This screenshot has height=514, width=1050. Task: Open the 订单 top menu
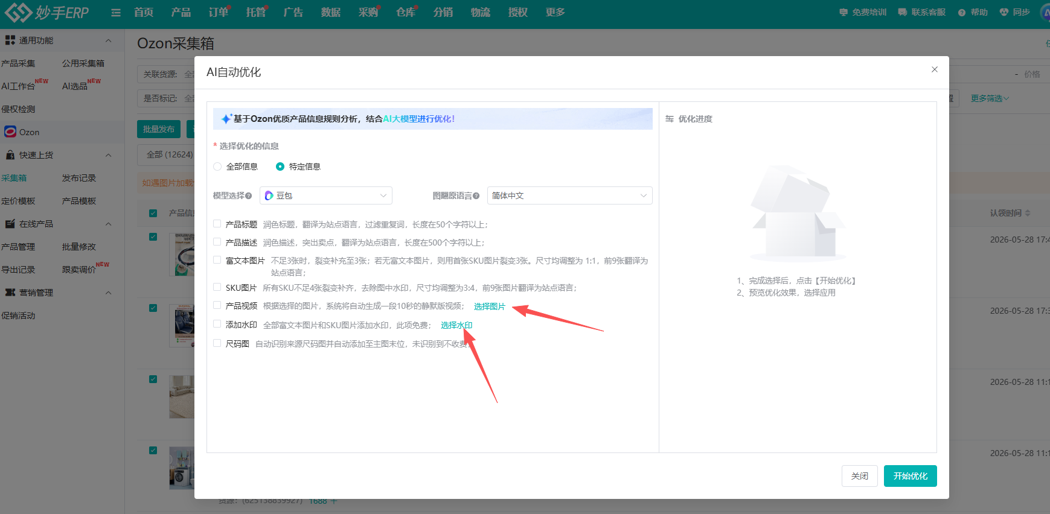point(219,12)
